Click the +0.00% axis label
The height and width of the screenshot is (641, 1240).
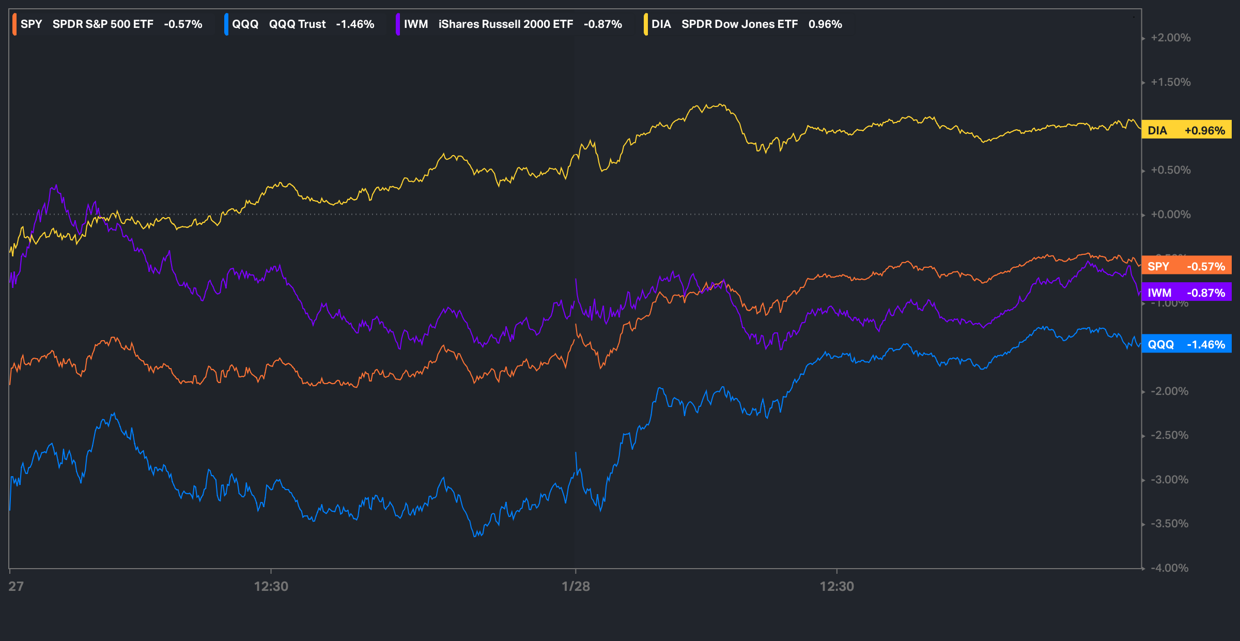1171,215
